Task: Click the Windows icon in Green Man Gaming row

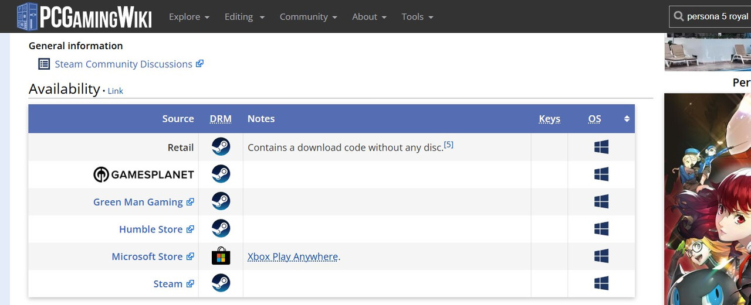Action: 601,201
